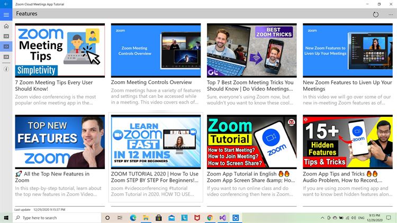397x223 pixels.
Task: Click title 'Zoom App Tips and Tricks'
Action: pos(342,177)
